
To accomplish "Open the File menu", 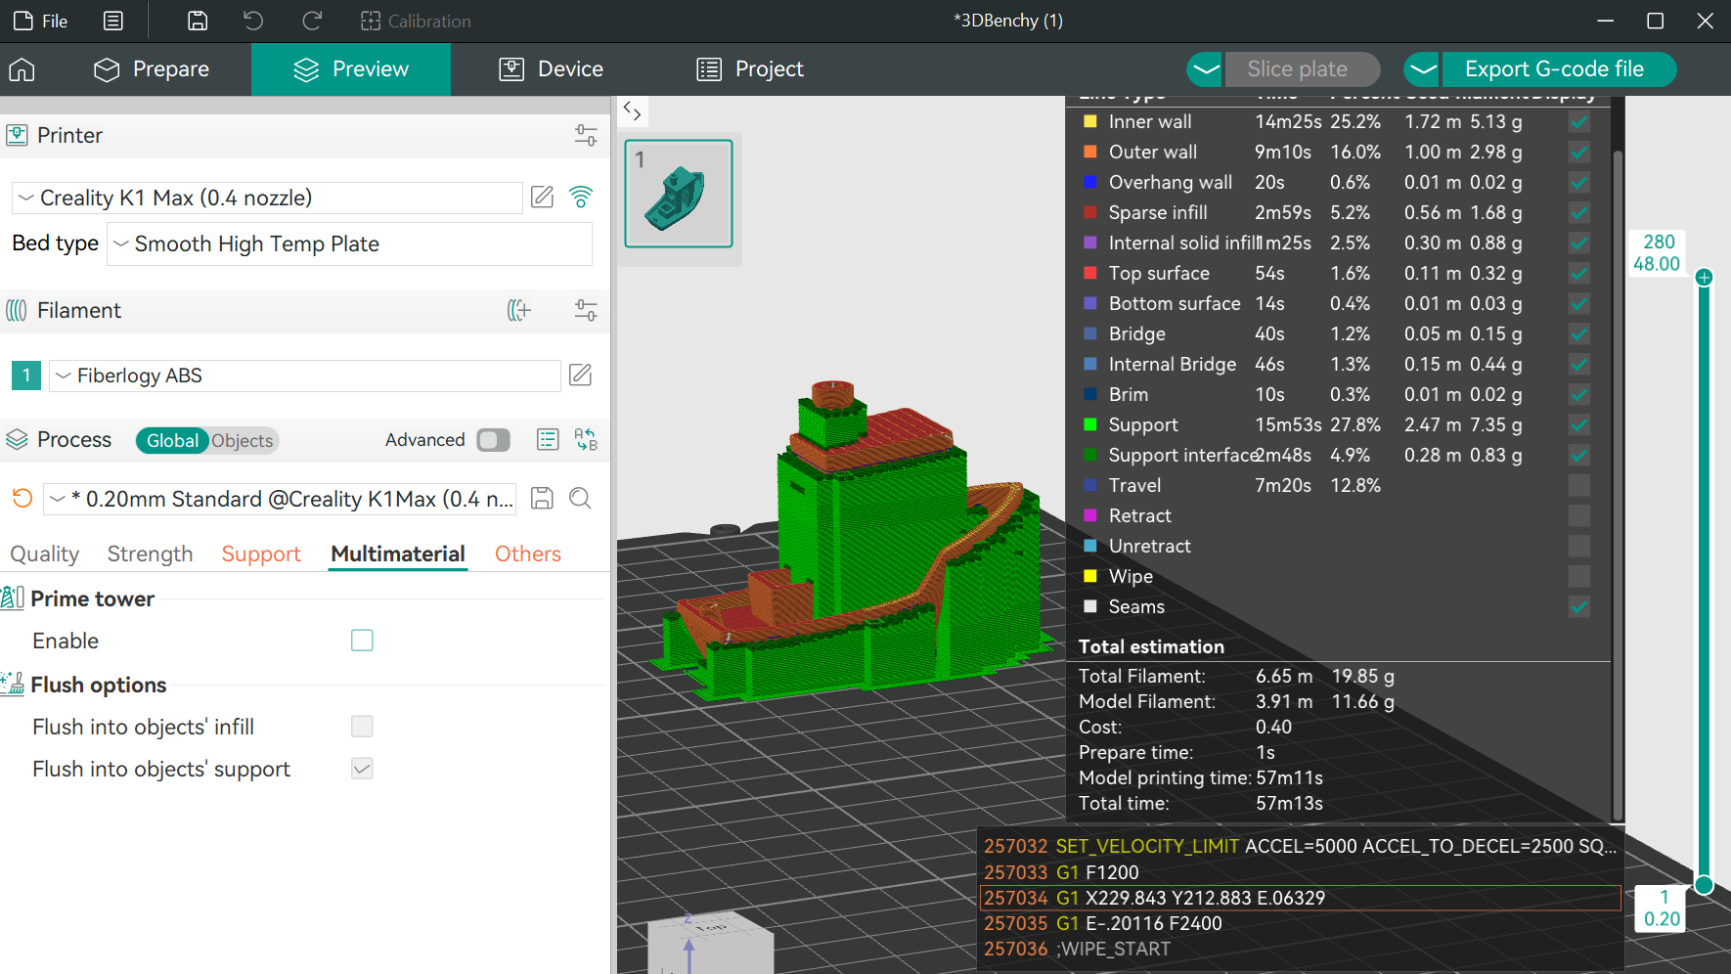I will 40,21.
